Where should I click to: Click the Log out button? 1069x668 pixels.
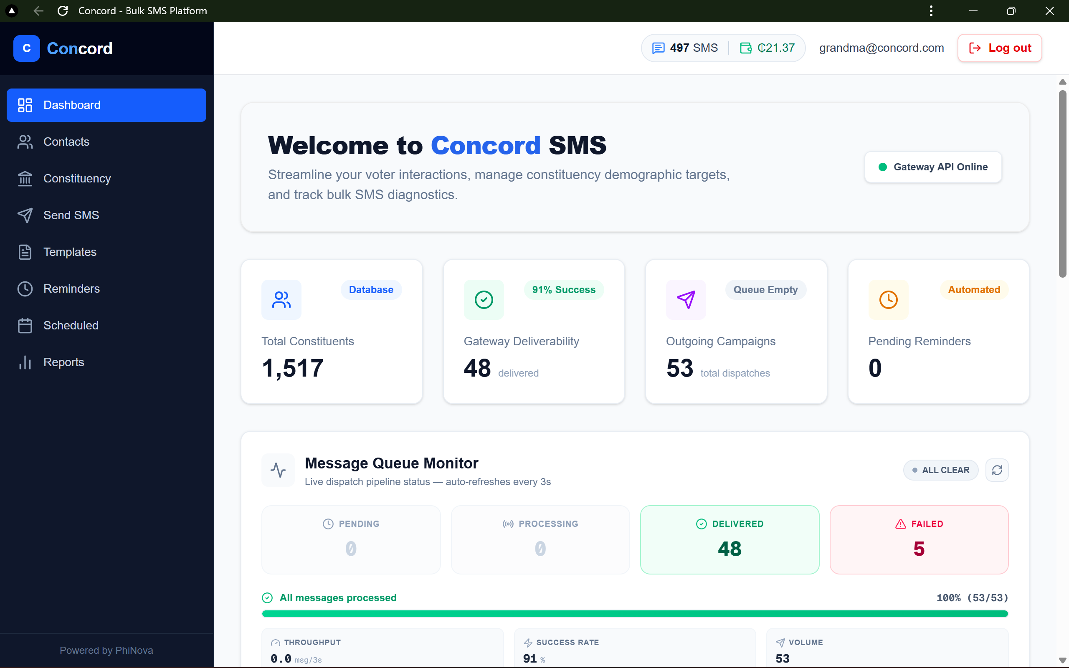point(1000,48)
